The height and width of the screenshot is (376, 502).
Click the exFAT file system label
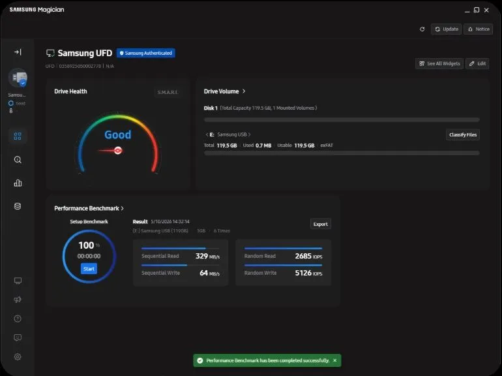click(327, 146)
